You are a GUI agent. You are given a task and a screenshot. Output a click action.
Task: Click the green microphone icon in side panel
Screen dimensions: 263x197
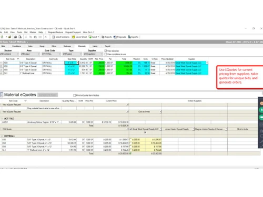[x=261, y=110]
